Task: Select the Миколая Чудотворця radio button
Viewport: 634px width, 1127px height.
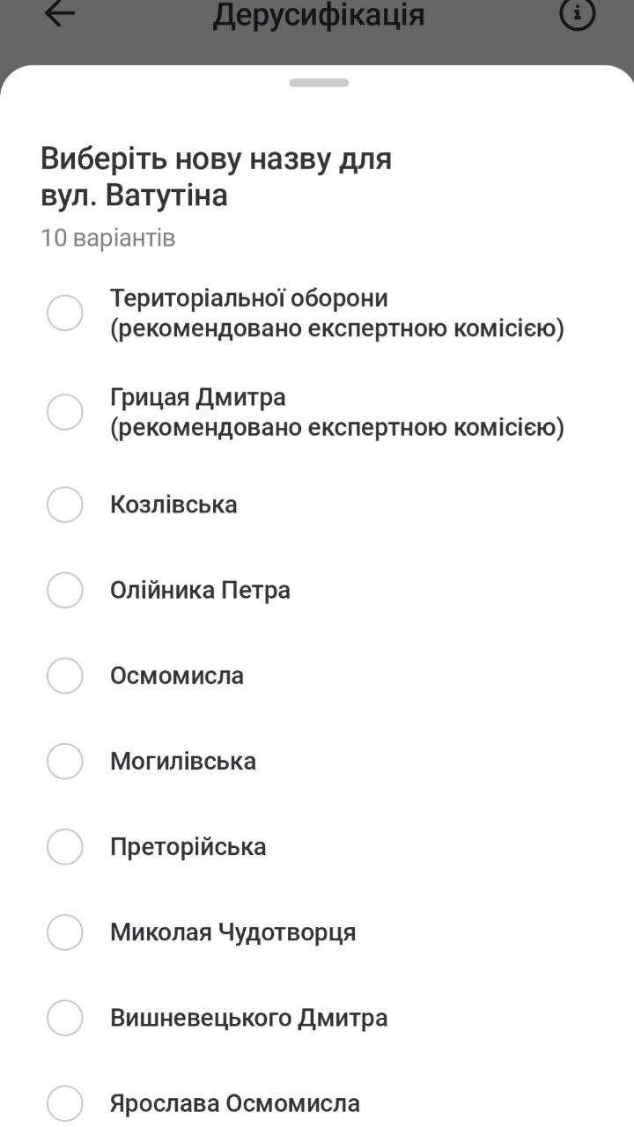Action: [65, 932]
